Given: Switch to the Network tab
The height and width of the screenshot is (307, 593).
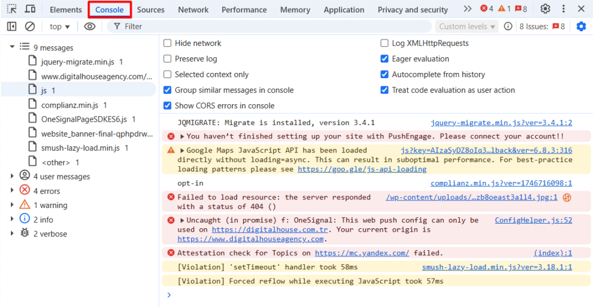Looking at the screenshot, I should pyautogui.click(x=193, y=10).
